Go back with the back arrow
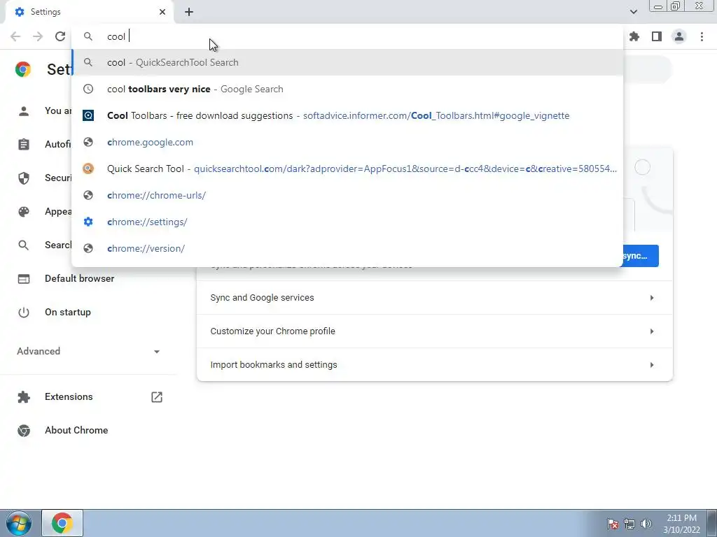The width and height of the screenshot is (717, 537). 15,36
